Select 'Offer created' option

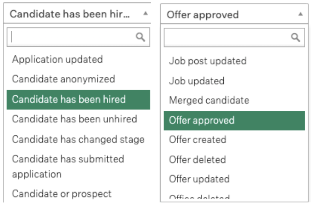pyautogui.click(x=234, y=140)
